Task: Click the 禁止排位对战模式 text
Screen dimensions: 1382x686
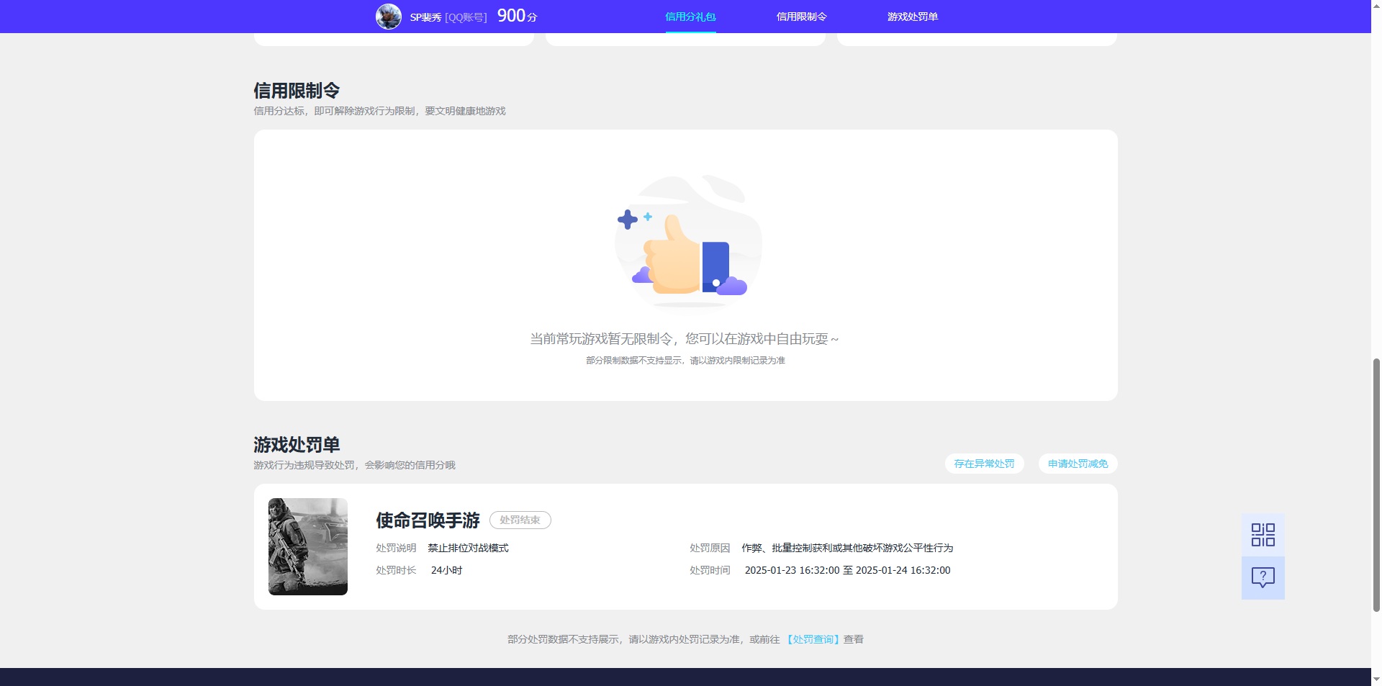Action: [468, 548]
